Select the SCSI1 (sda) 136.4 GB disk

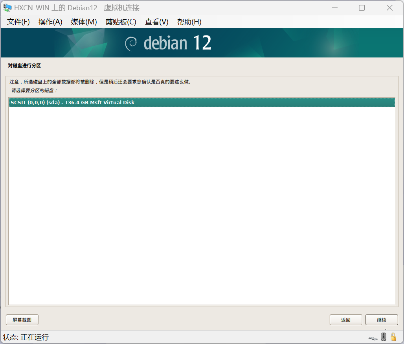[202, 102]
